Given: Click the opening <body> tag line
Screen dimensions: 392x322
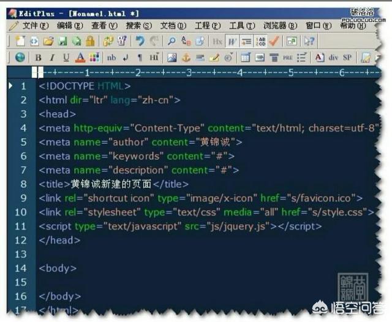Looking at the screenshot, I should click(x=58, y=269).
